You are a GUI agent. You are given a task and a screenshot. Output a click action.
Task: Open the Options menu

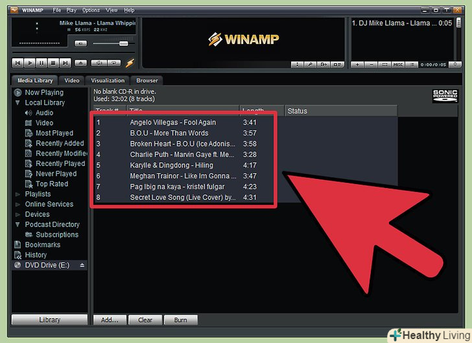click(x=91, y=10)
